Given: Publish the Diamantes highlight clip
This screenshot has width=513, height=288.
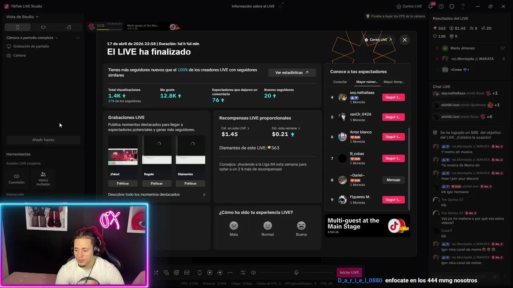Looking at the screenshot, I should tap(190, 183).
